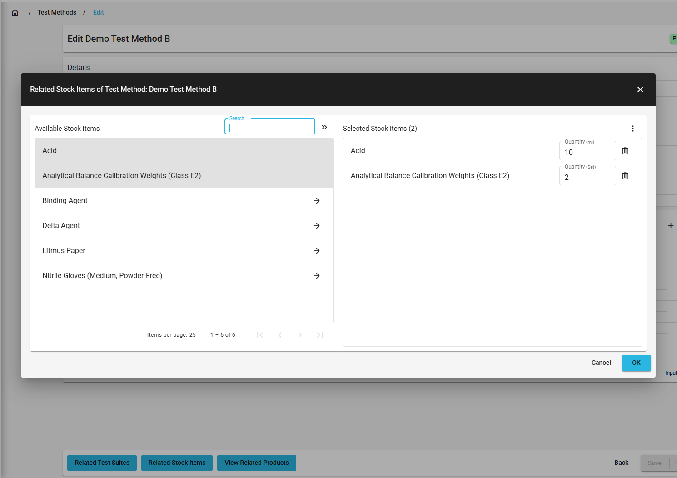Open Test Methods breadcrumb
The width and height of the screenshot is (677, 478).
tap(57, 12)
